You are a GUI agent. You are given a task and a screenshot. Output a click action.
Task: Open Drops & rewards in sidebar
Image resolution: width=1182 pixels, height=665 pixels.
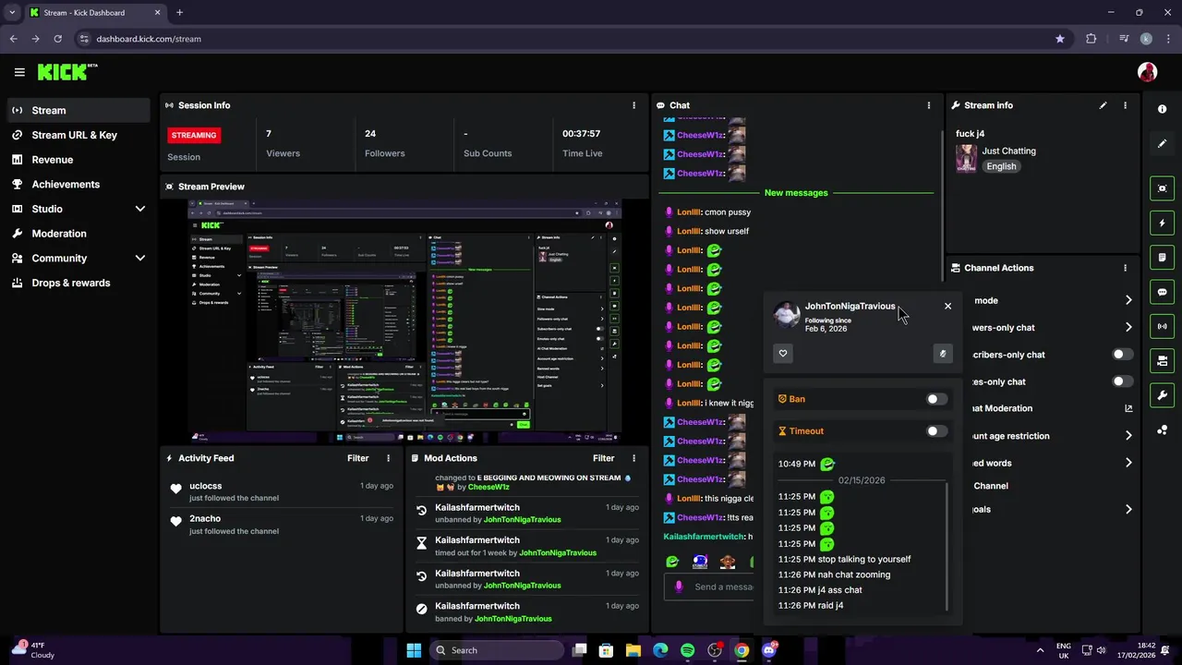pyautogui.click(x=78, y=283)
